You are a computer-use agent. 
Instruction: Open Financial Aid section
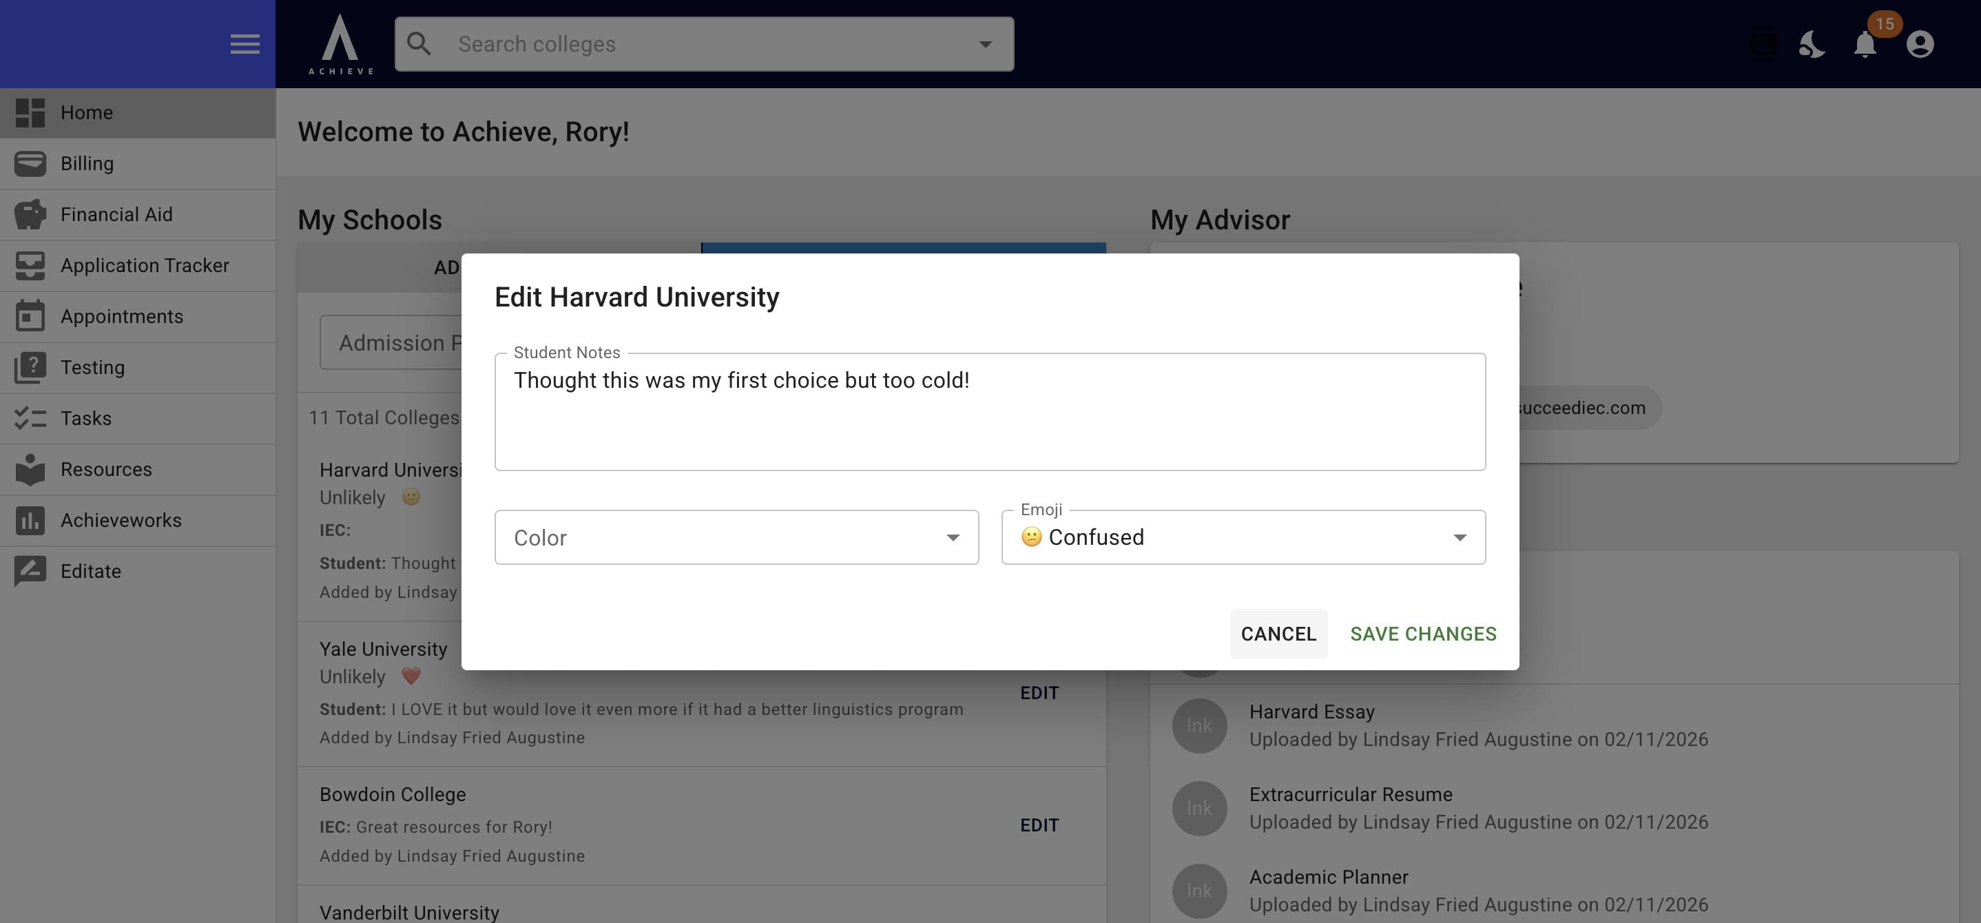[x=138, y=215]
